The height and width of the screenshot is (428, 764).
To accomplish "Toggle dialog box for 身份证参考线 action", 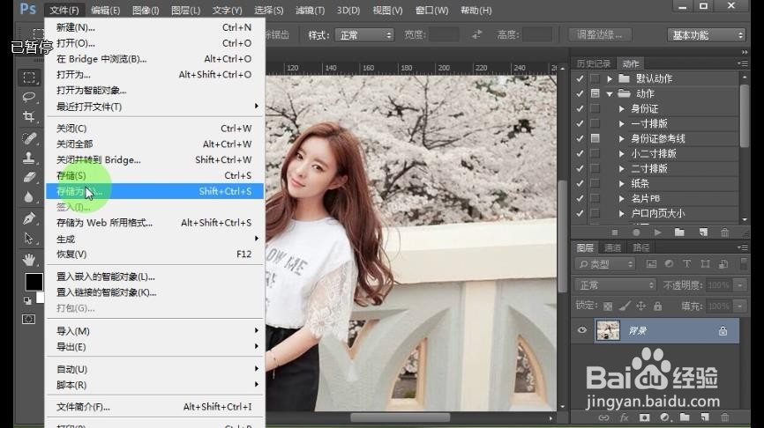I will [x=595, y=138].
